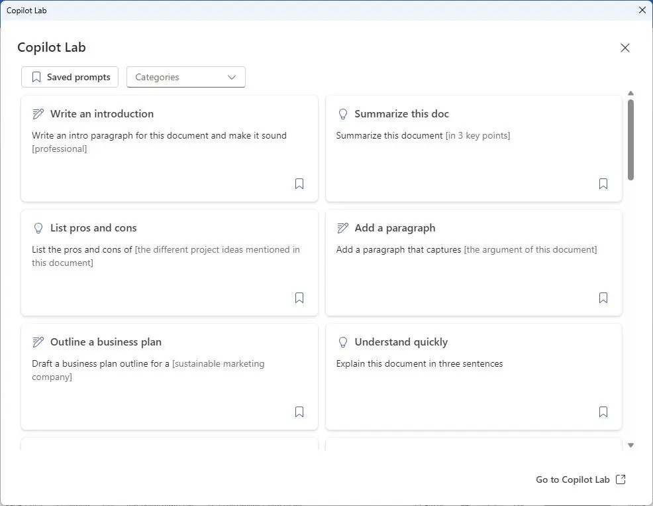Bookmark the Summarize this doc prompt
653x506 pixels.
point(603,184)
